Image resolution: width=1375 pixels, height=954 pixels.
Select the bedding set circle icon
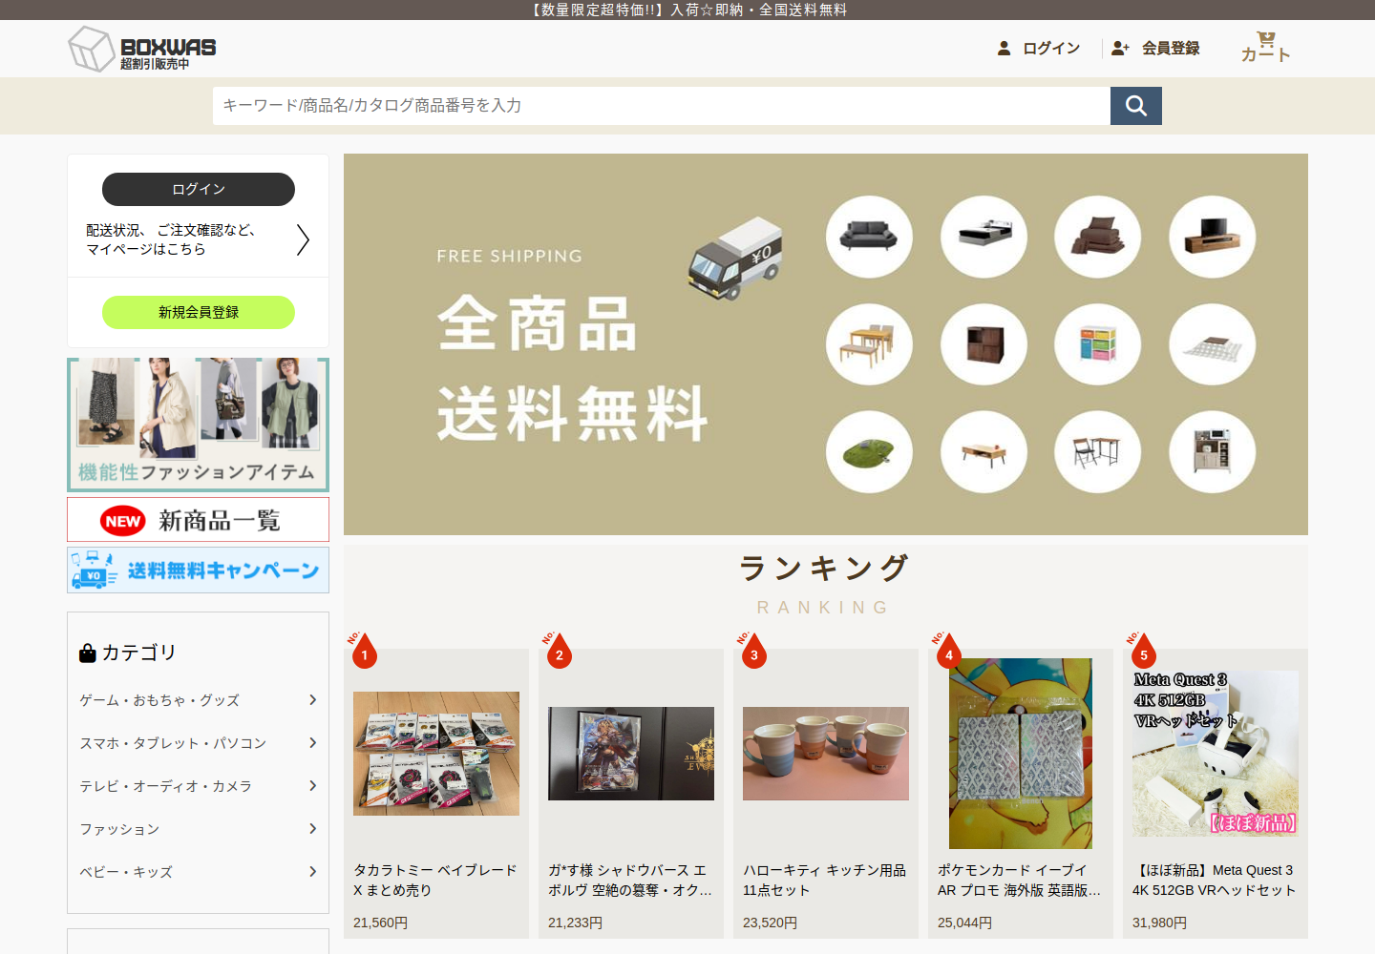click(x=1098, y=237)
